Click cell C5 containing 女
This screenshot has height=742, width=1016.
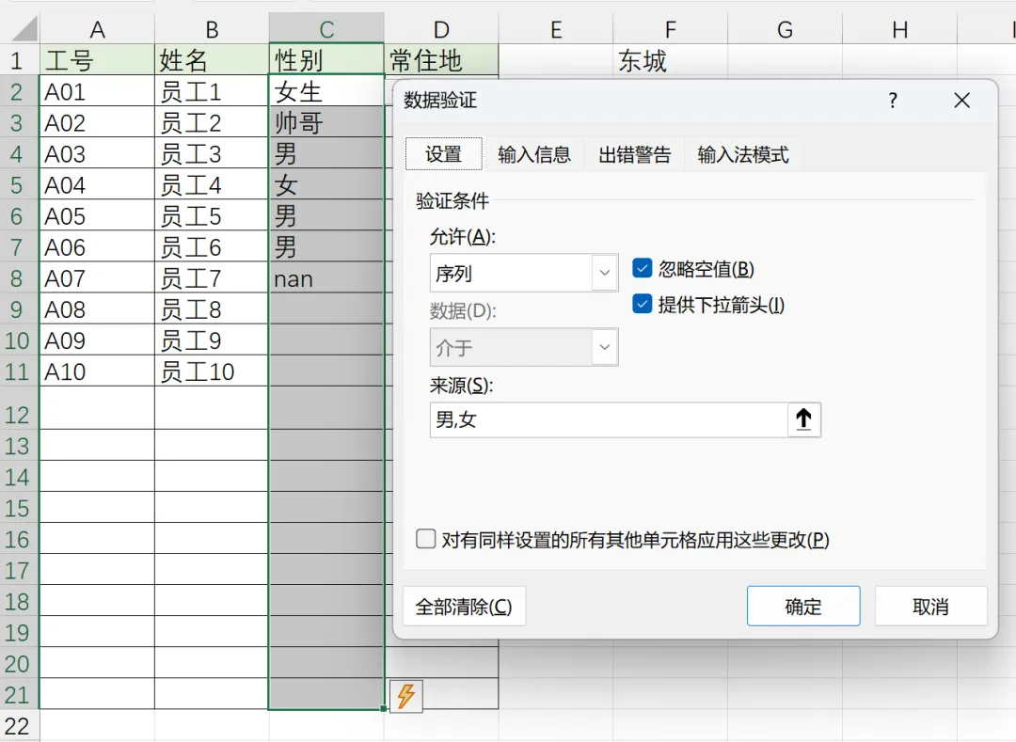(x=326, y=184)
